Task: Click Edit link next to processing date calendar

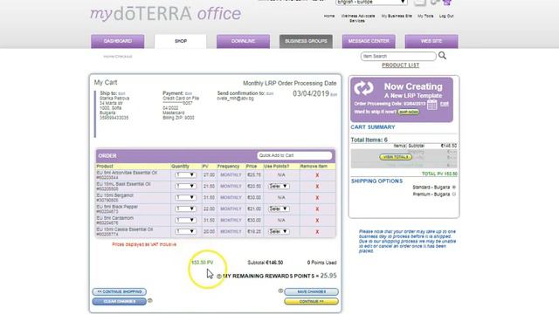Action: coord(445,104)
